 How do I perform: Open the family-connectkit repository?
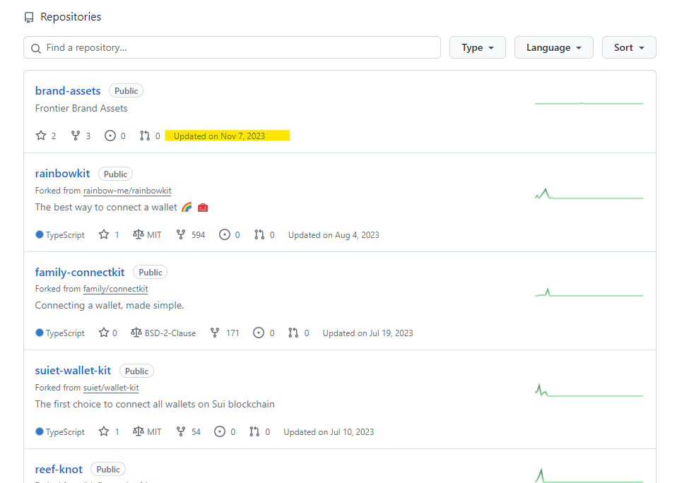pyautogui.click(x=80, y=272)
